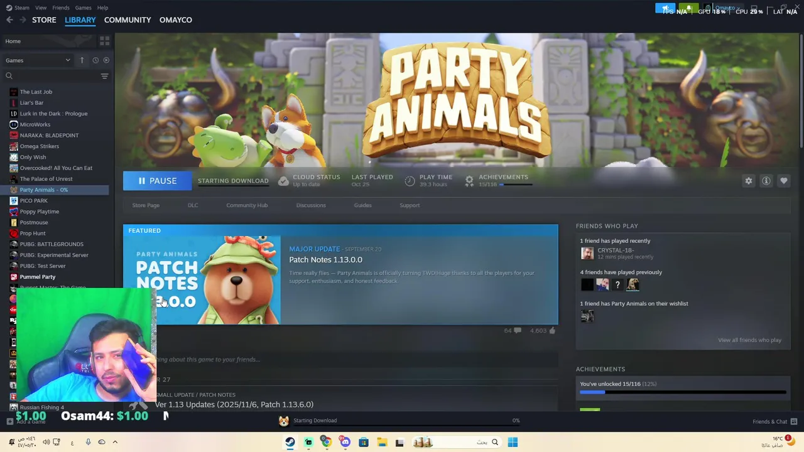Open Patch Notes 1.13.0.0 featured article
The width and height of the screenshot is (804, 452).
[x=325, y=260]
